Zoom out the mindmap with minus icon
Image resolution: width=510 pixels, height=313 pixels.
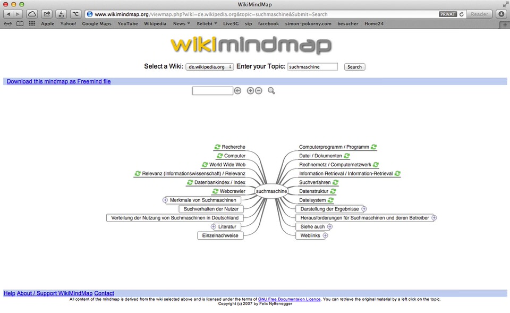click(259, 91)
